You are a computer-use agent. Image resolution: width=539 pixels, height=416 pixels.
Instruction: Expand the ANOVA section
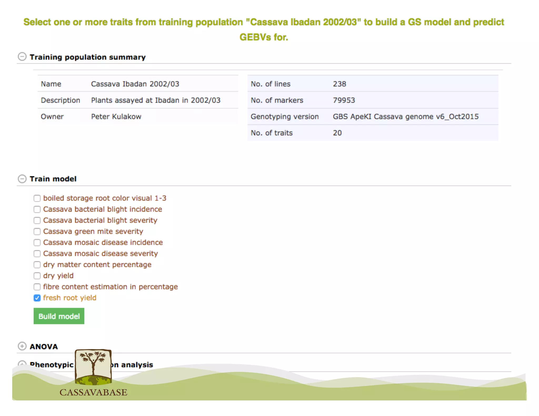coord(22,346)
